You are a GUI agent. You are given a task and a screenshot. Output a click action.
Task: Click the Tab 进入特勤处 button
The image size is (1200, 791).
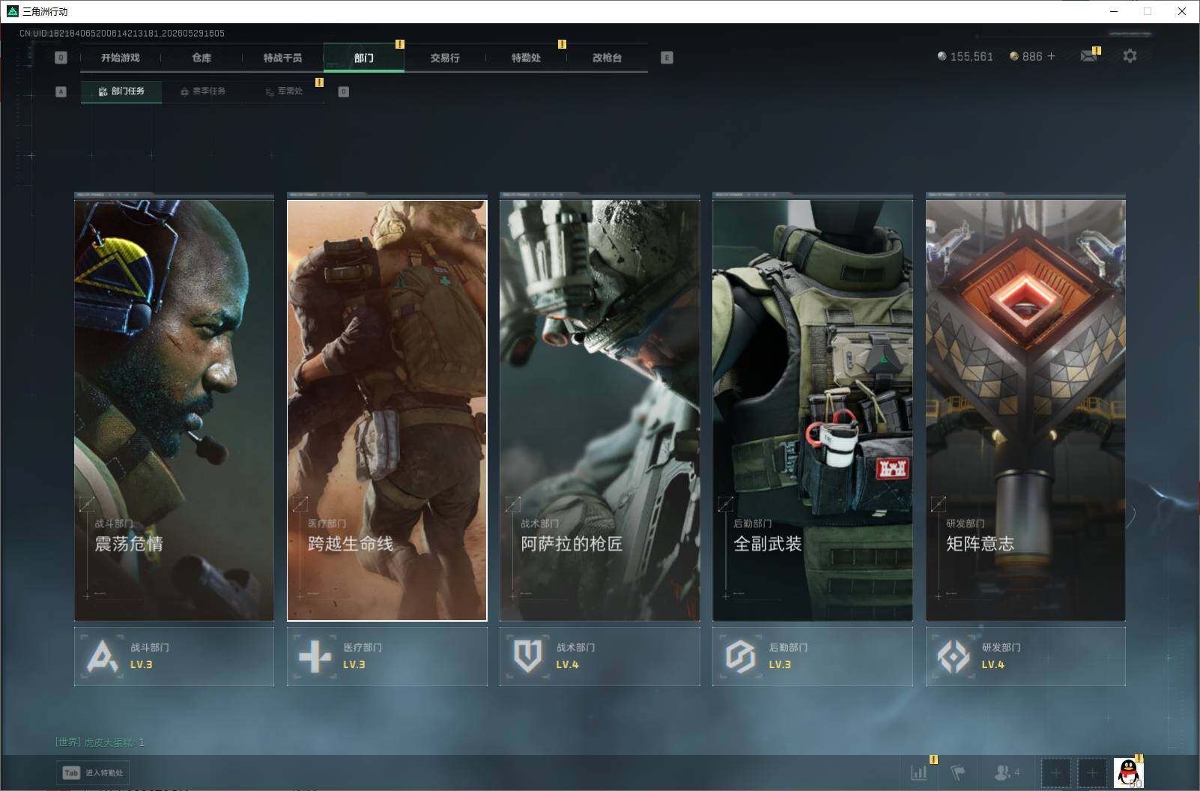pos(94,772)
